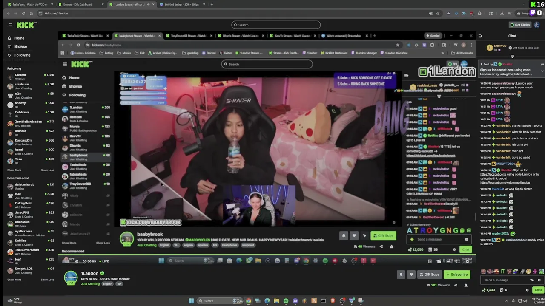Open Tazo channel in sidebar

click(x=31, y=161)
